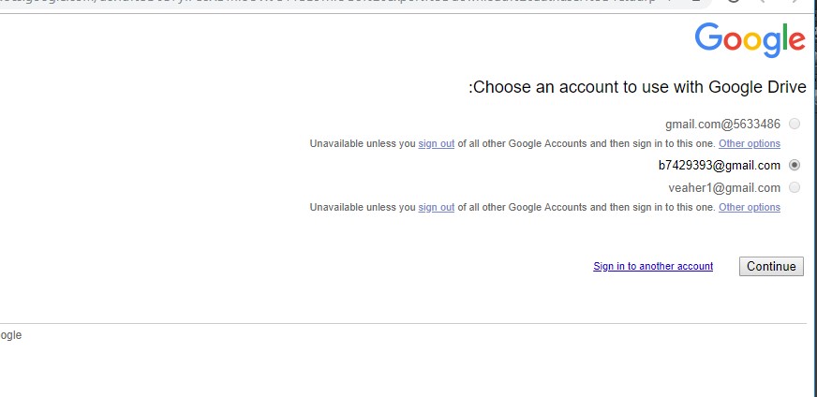Click the 'Unavailable unless you' text under veaher1

click(362, 208)
